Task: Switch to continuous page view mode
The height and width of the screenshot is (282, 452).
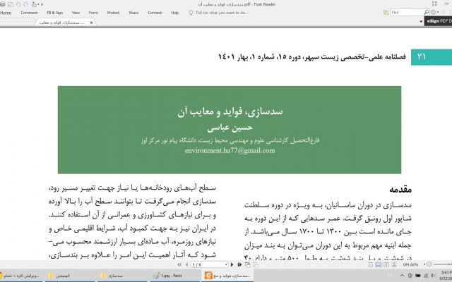Action: 379,265
